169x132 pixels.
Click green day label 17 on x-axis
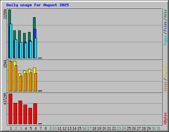(x=89, y=128)
